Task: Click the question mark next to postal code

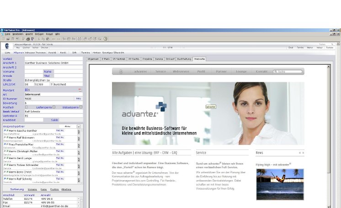Action: 52,85
